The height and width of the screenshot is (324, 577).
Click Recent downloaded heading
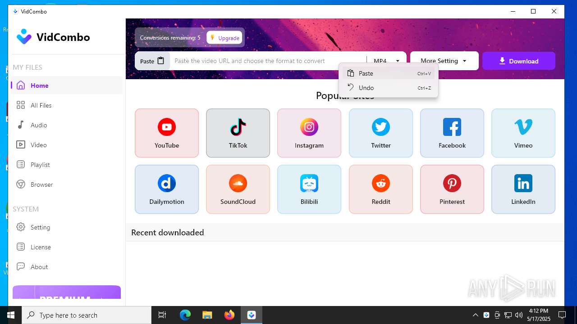point(168,232)
